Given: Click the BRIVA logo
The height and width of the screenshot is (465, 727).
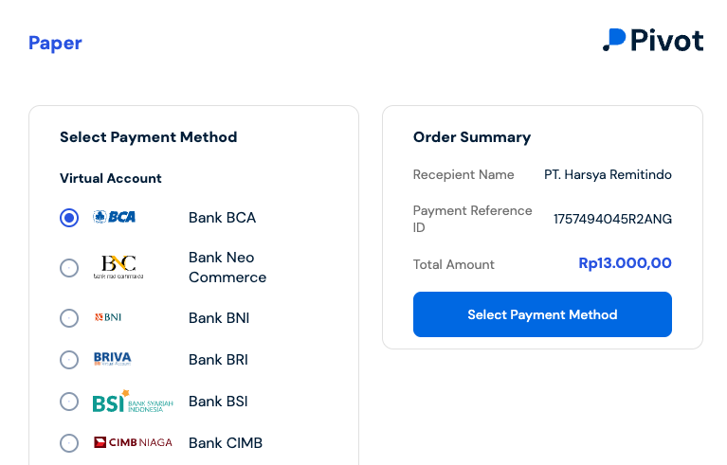Looking at the screenshot, I should tap(112, 359).
